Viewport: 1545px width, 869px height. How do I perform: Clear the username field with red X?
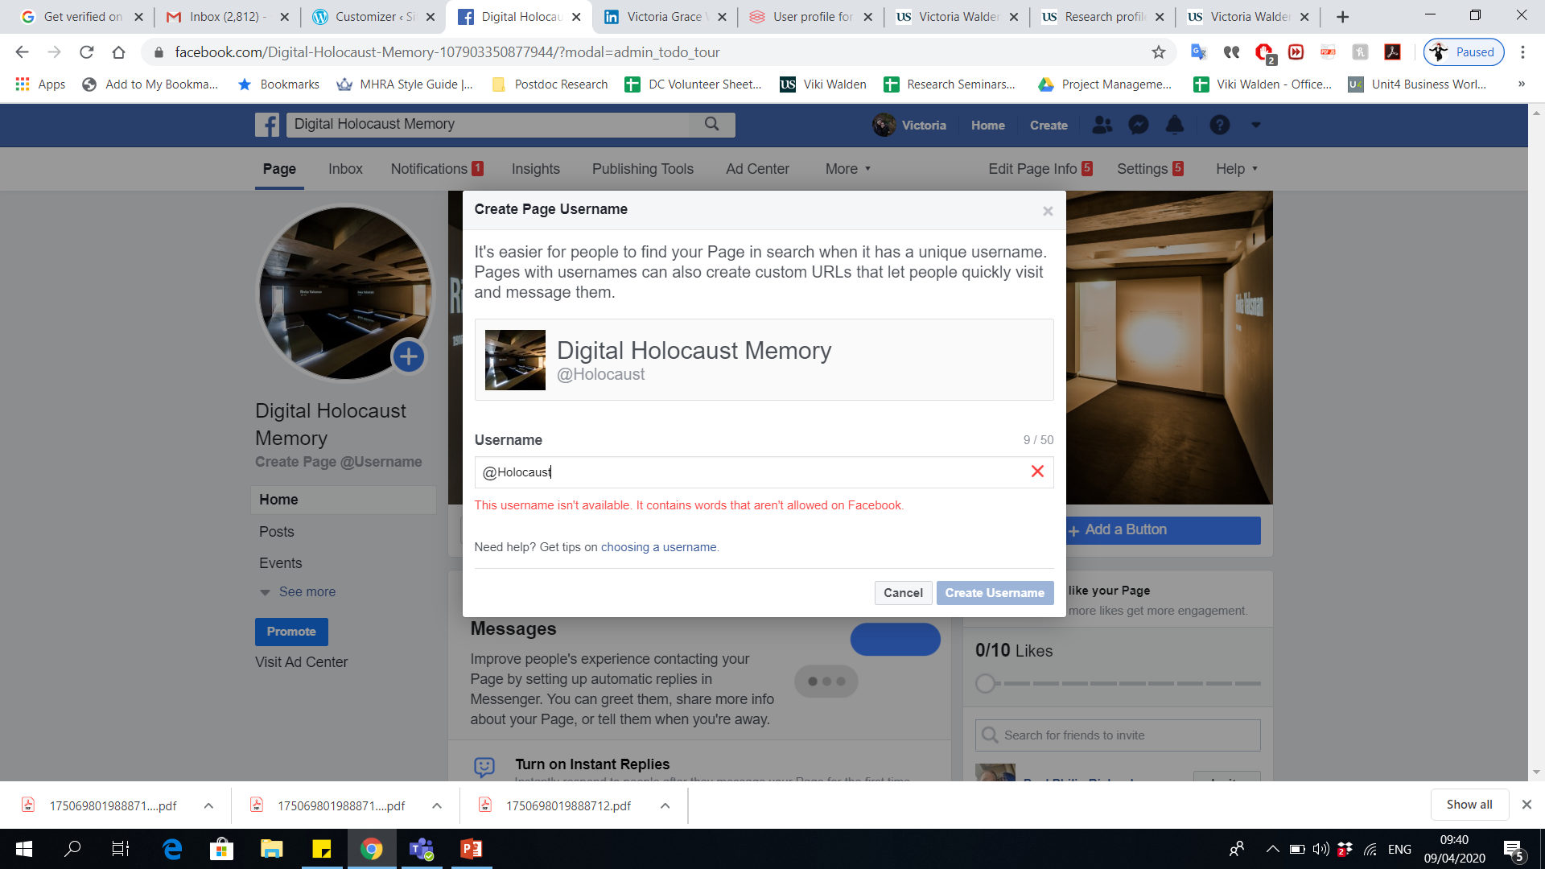(1037, 472)
